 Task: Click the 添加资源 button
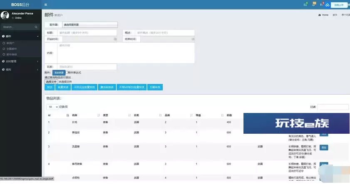coord(58,73)
